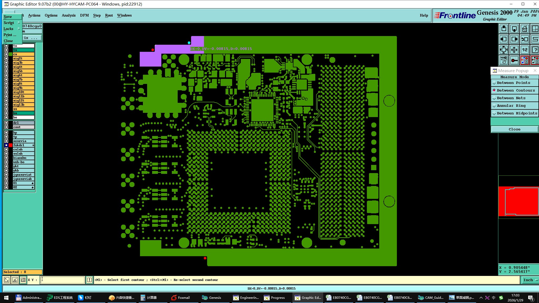Click into the X Y coordinate input field
This screenshot has height=303, width=539.
[63, 280]
